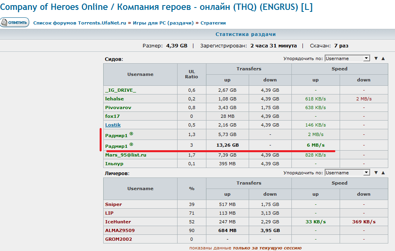Open the Mars_95@list.ru seeder profile
This screenshot has height=251, width=395.
(x=126, y=155)
